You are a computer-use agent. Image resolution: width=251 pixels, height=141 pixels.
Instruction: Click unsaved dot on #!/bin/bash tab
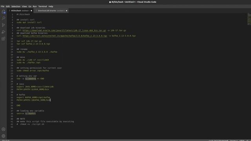click(31, 11)
